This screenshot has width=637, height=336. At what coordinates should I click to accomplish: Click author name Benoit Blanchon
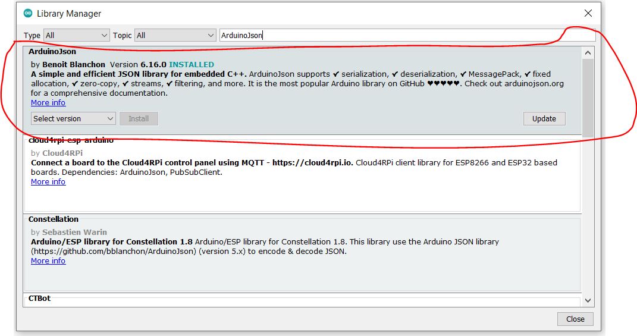pyautogui.click(x=74, y=65)
